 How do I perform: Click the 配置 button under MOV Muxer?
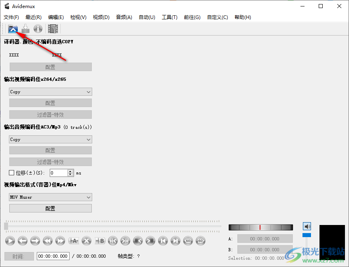[x=51, y=208]
